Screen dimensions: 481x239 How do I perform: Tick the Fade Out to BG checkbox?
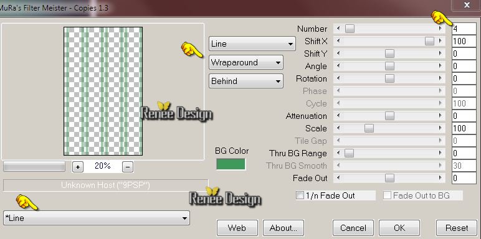[387, 195]
